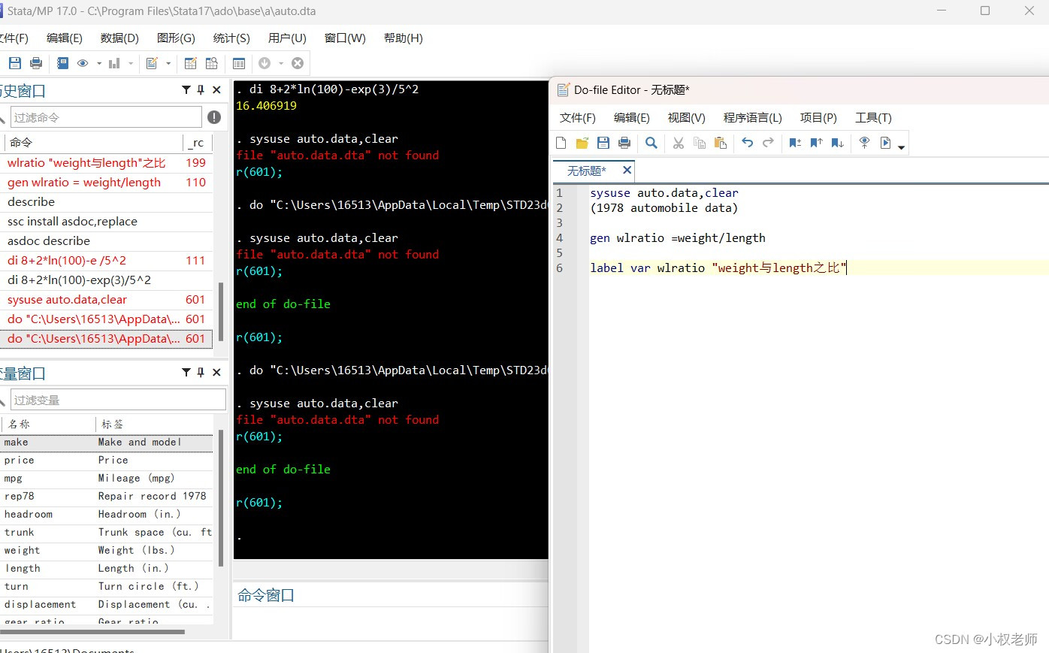Click the variables window vertical scrollbar

(x=220, y=497)
